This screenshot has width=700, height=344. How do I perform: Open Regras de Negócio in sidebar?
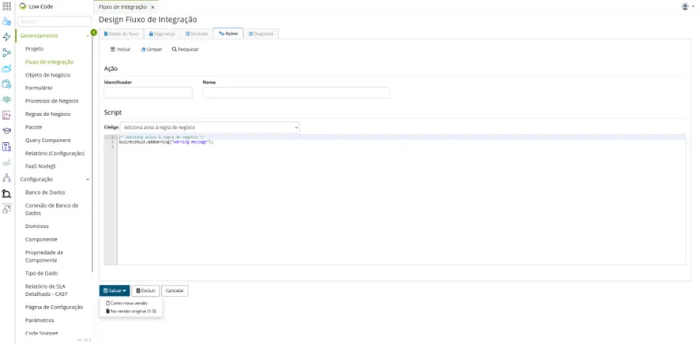pos(47,114)
